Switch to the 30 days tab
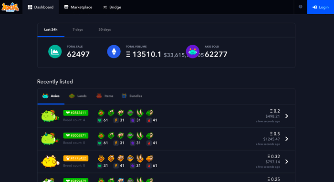Viewport: 334px width, 182px height. [x=104, y=29]
